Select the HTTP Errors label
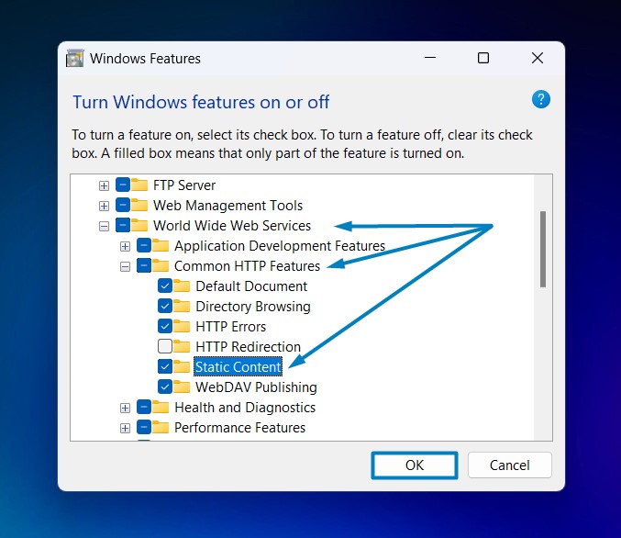This screenshot has width=621, height=538. click(231, 327)
